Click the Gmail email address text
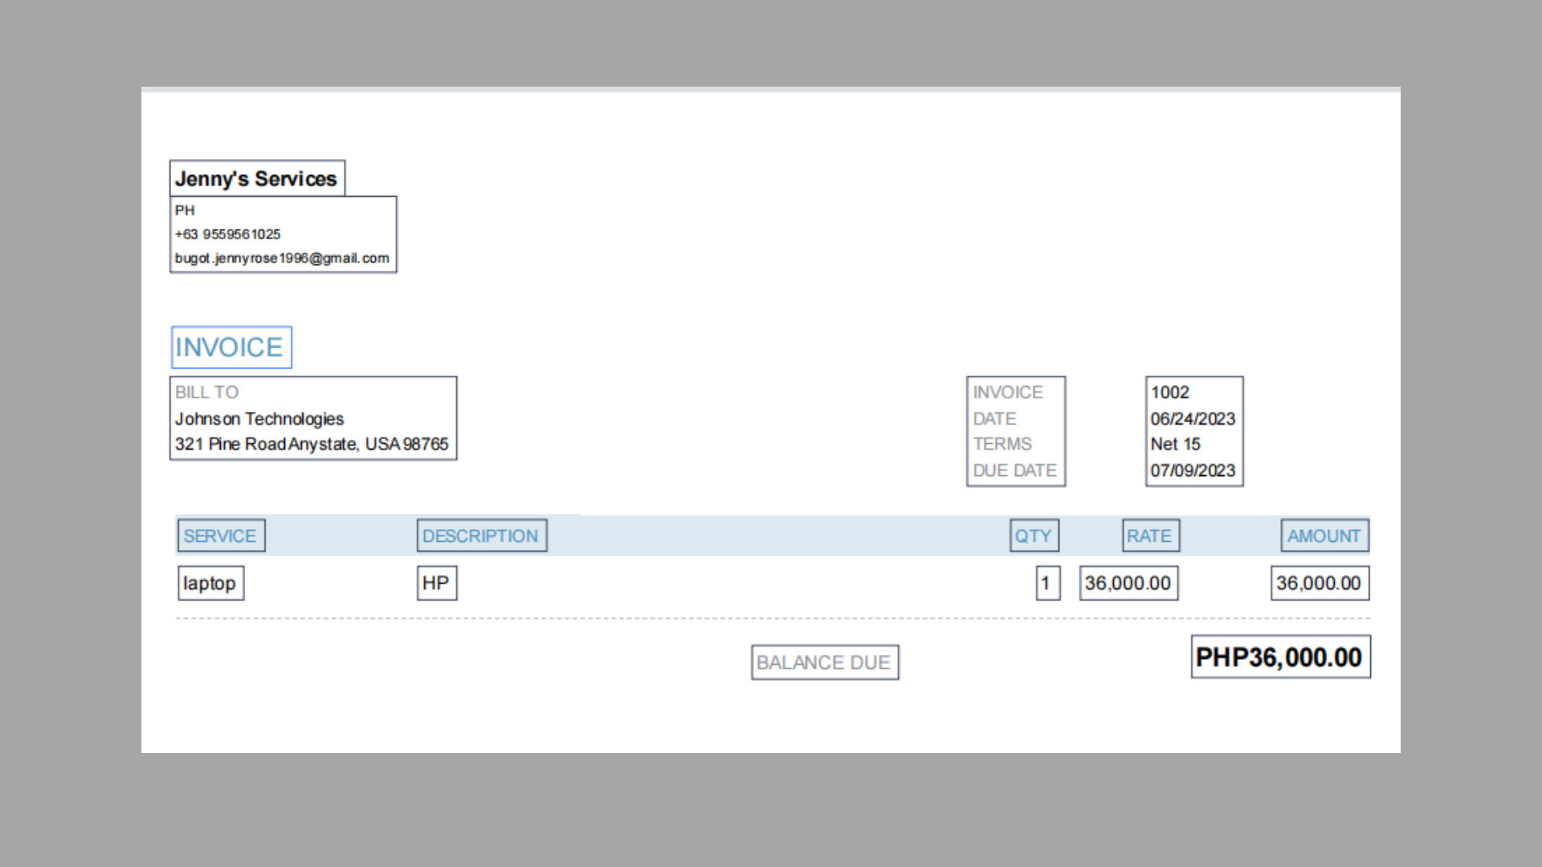1542x867 pixels. [282, 258]
